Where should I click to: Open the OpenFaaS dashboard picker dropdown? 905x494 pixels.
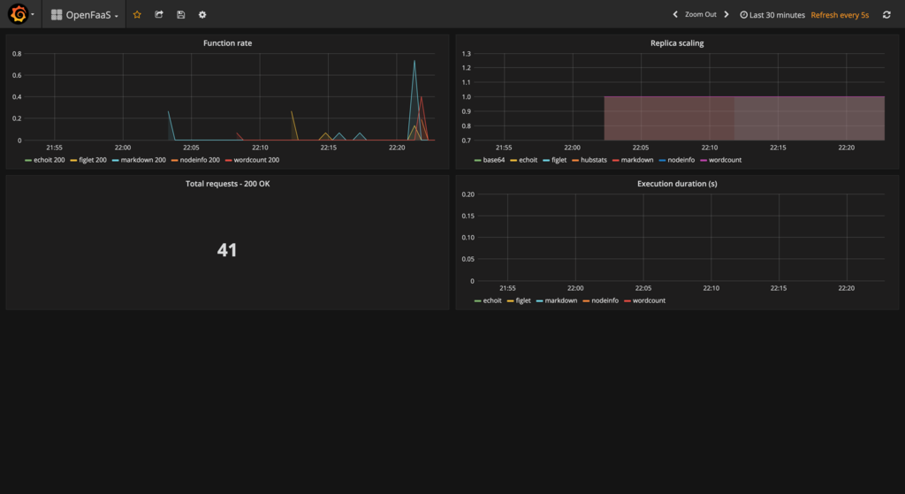tap(84, 15)
